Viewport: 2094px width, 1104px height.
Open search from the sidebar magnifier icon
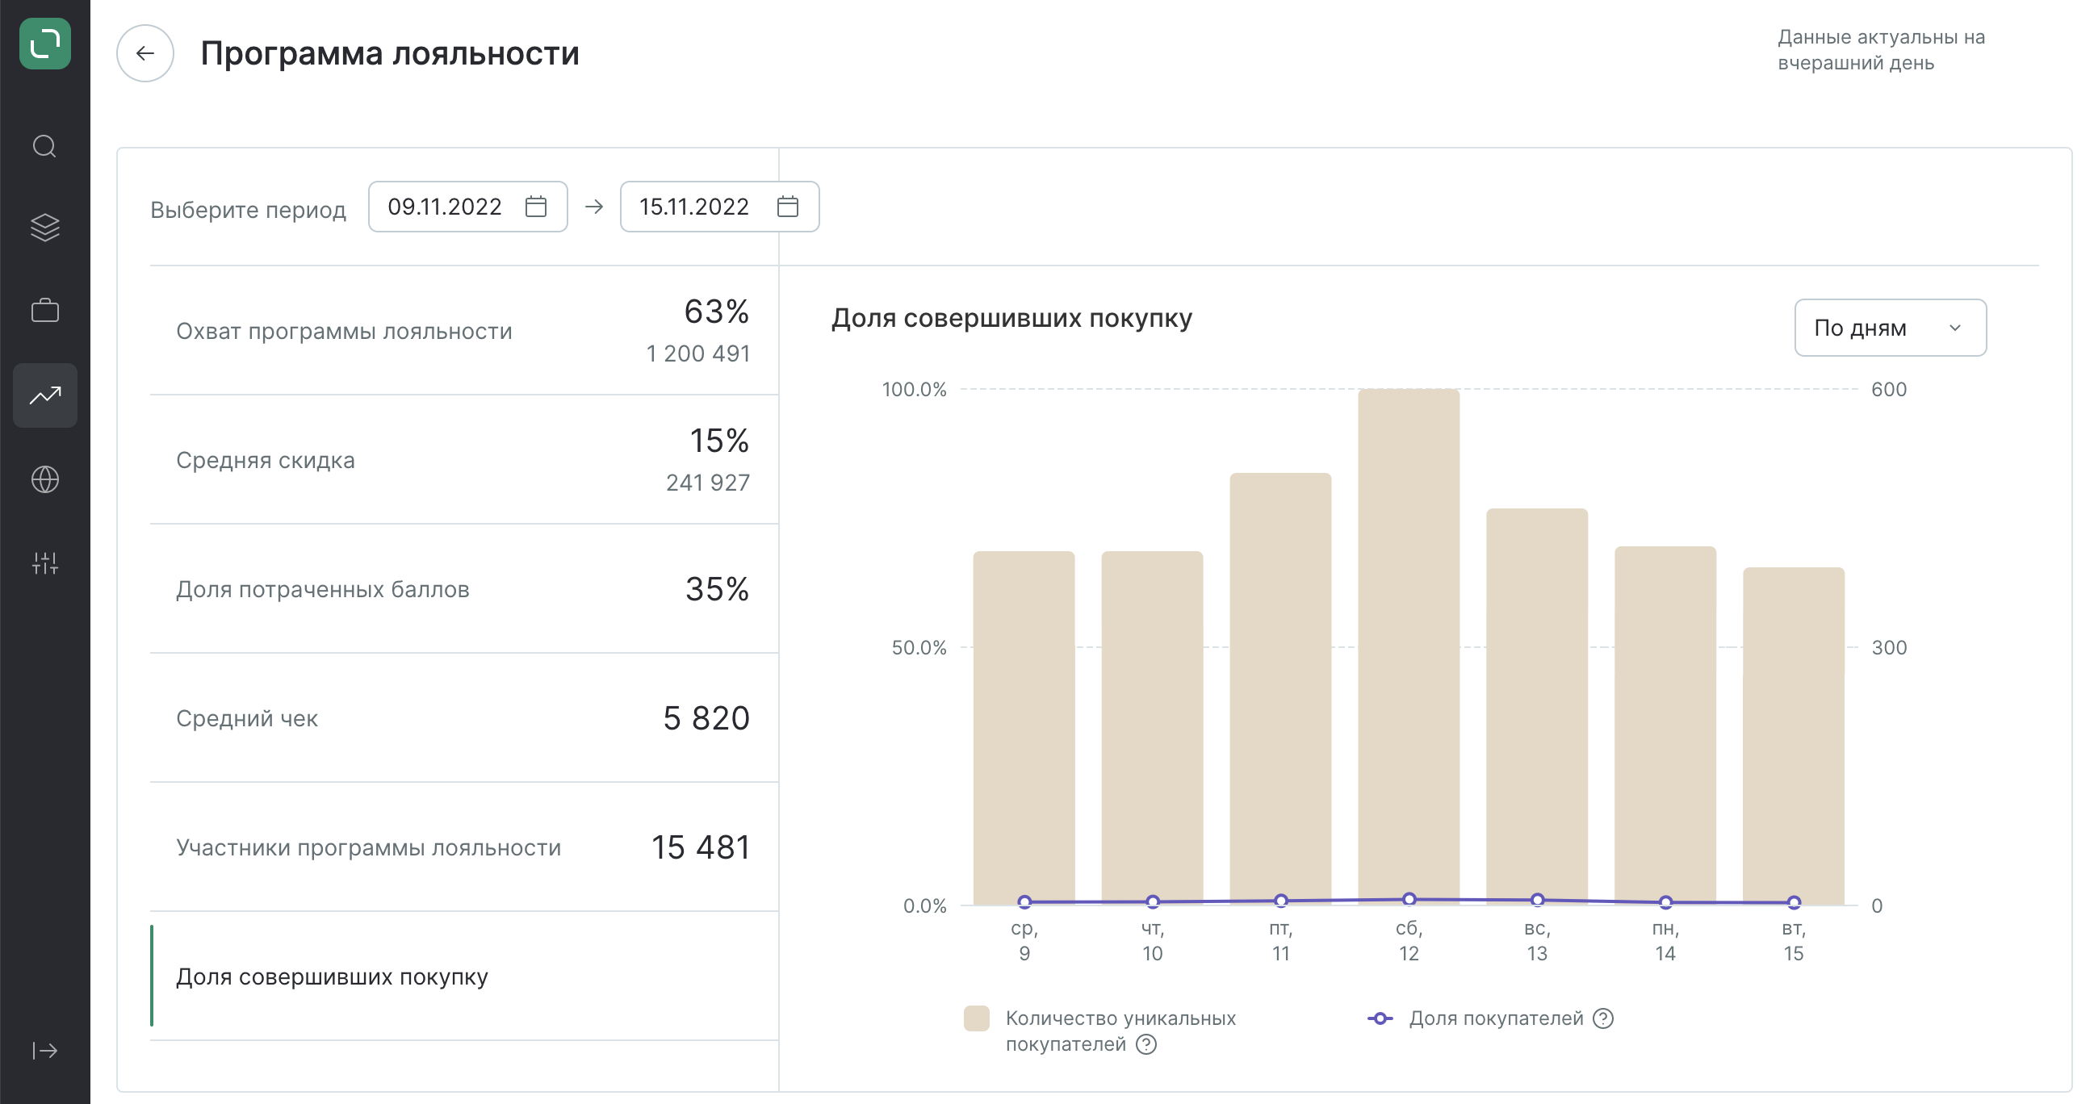pyautogui.click(x=44, y=146)
